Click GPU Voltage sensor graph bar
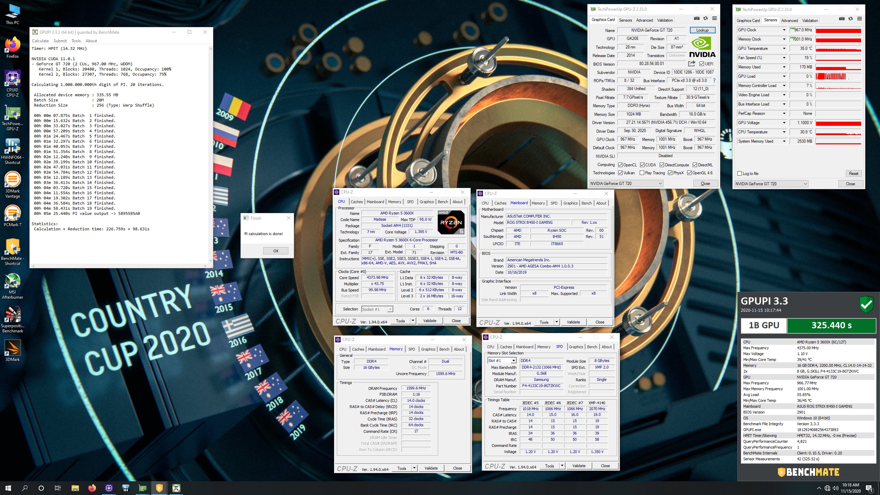Viewport: 880px width, 495px height. point(838,123)
